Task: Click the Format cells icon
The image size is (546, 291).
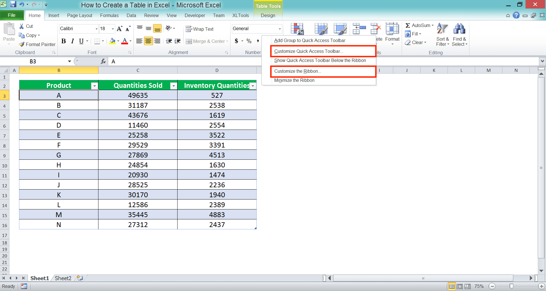Action: (x=392, y=29)
